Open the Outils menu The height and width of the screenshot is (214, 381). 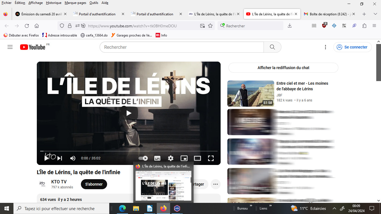(94, 3)
